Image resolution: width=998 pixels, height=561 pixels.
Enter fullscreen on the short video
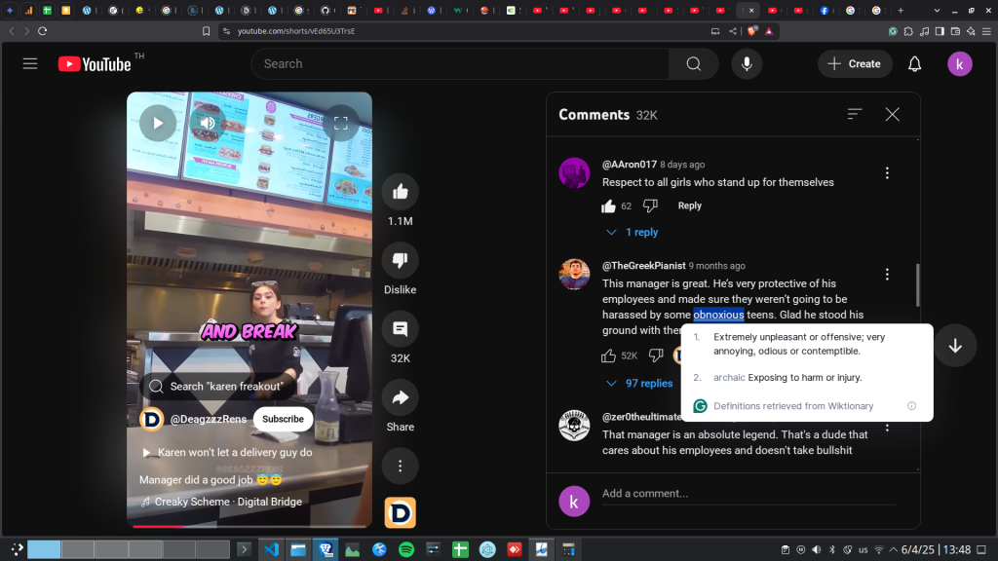[x=341, y=123]
